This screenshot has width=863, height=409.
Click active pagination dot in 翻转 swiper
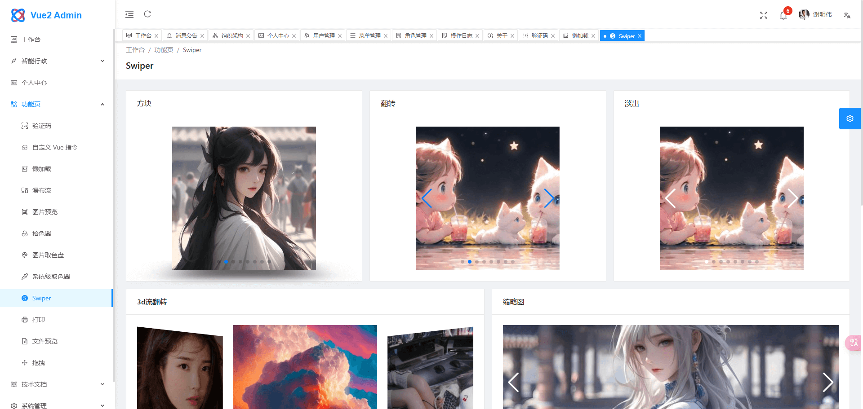[x=470, y=262]
